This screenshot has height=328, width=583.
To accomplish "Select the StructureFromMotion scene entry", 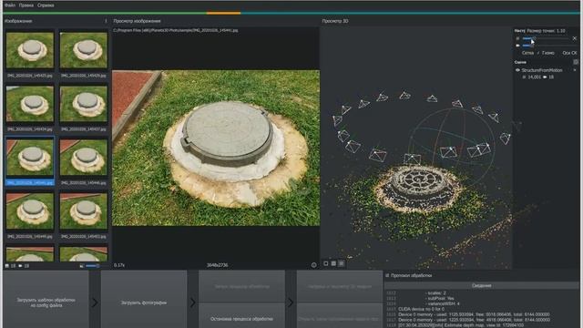I will (542, 70).
